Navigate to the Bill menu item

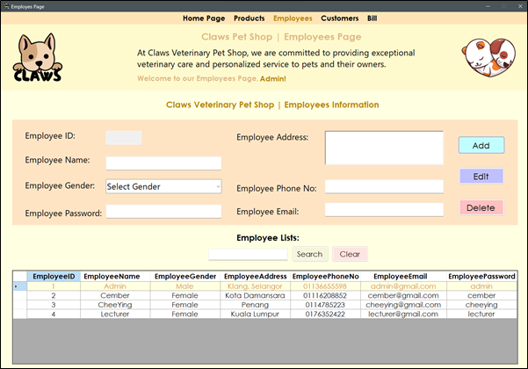click(372, 18)
